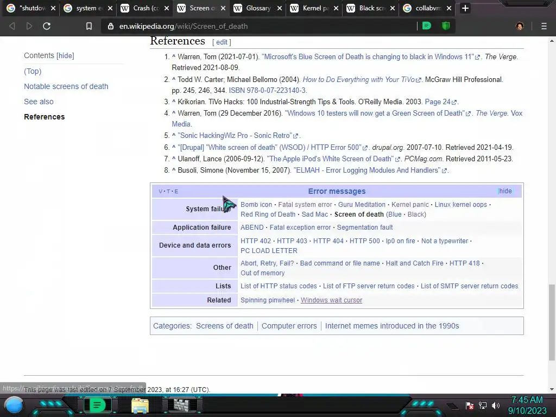Open Computer errors category

point(289,326)
